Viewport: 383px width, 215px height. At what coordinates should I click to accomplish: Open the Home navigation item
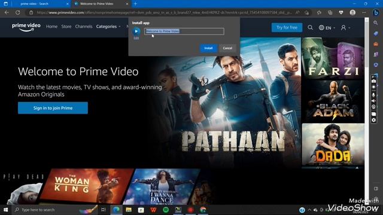[x=51, y=26]
